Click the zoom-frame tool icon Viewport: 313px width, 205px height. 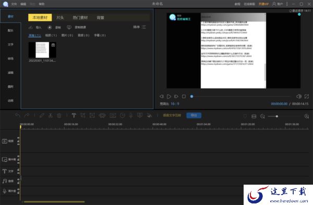click(x=92, y=115)
